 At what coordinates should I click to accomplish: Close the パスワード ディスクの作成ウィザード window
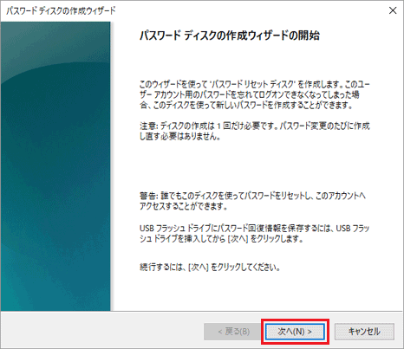tap(393, 10)
